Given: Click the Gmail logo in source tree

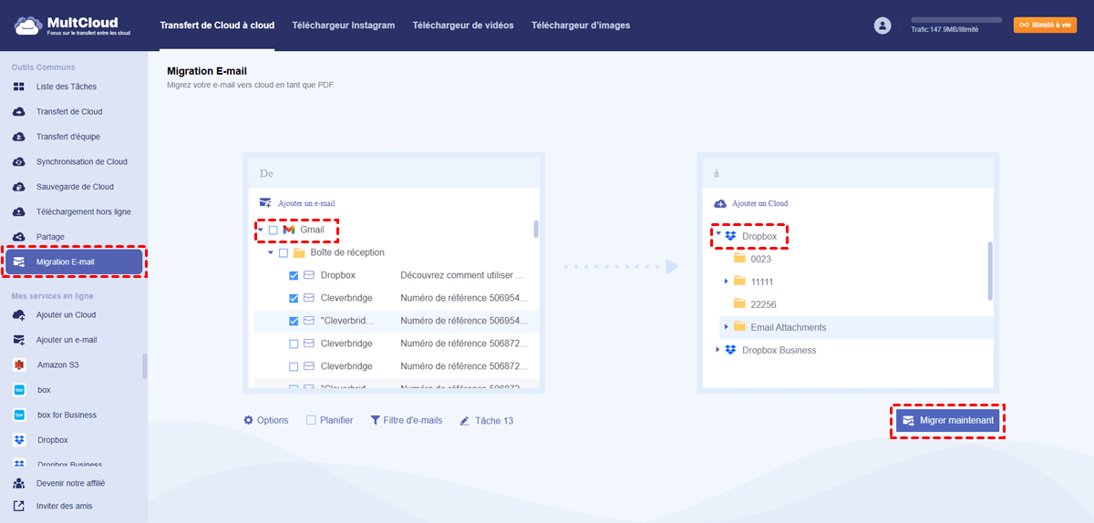Looking at the screenshot, I should click(289, 230).
